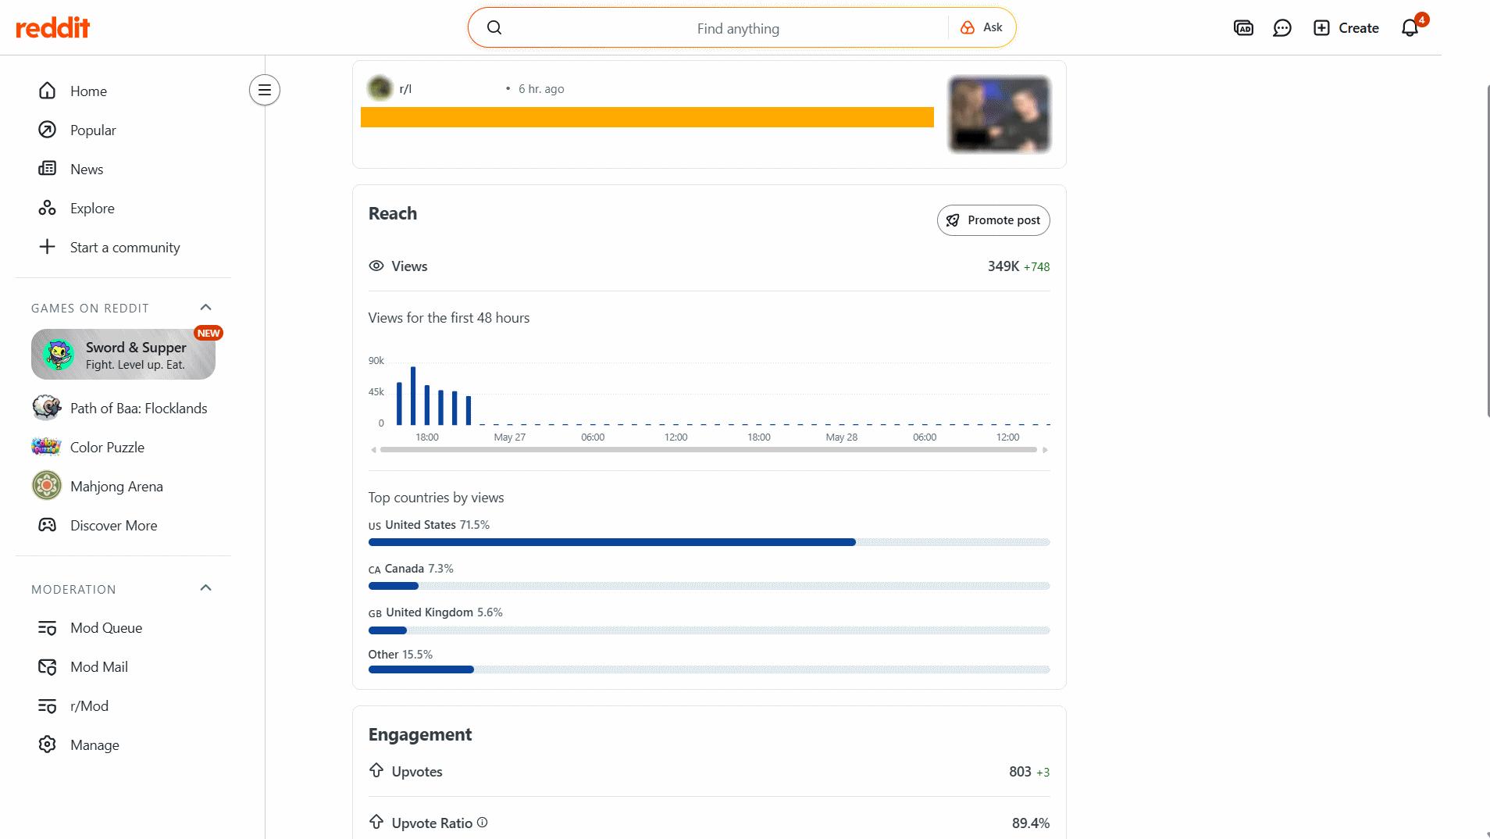
Task: Click the Create post button
Action: click(1346, 28)
